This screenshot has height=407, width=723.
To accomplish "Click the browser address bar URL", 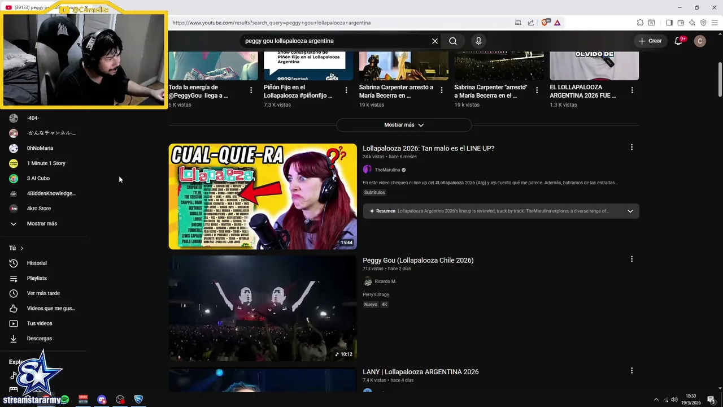I will click(x=271, y=23).
